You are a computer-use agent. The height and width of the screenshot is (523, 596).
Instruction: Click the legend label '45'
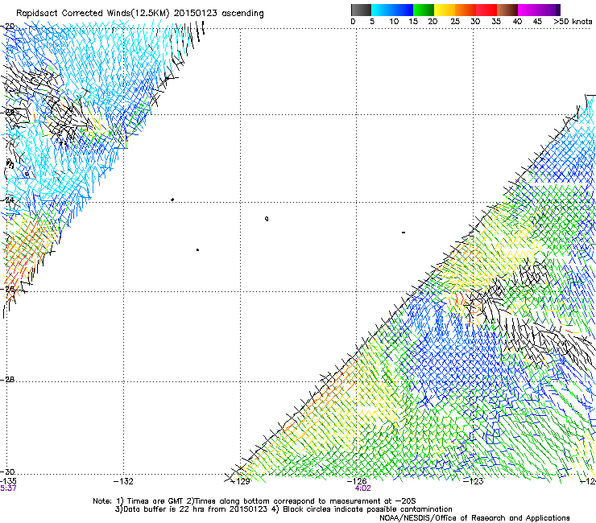pyautogui.click(x=537, y=22)
